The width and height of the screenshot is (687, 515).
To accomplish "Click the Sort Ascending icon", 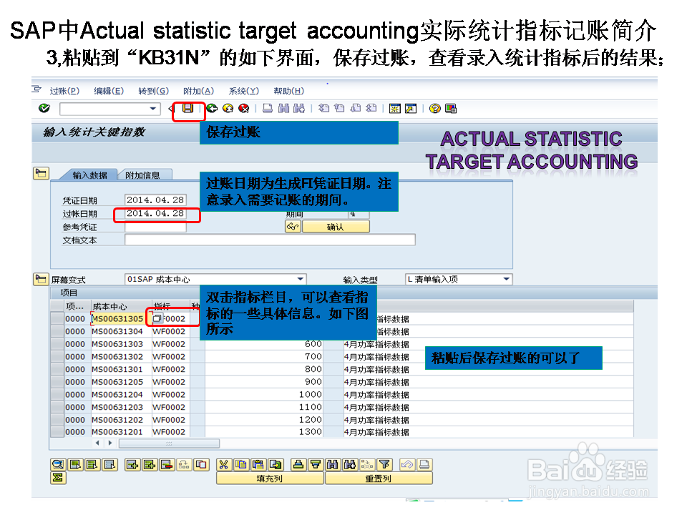I will [x=298, y=465].
